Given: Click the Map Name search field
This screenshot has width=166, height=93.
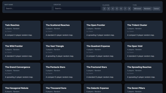Looking at the screenshot, I should [x=28, y=9].
